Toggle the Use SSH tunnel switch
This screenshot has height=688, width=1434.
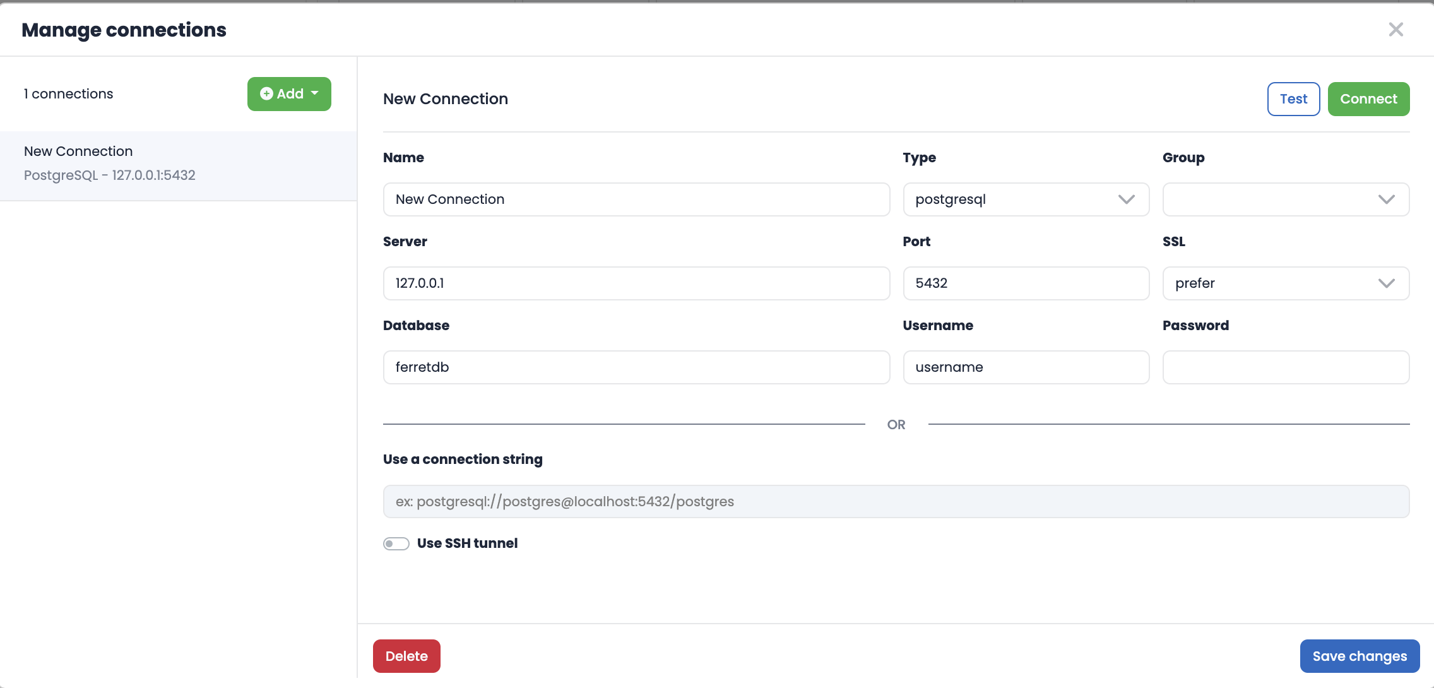click(x=396, y=543)
